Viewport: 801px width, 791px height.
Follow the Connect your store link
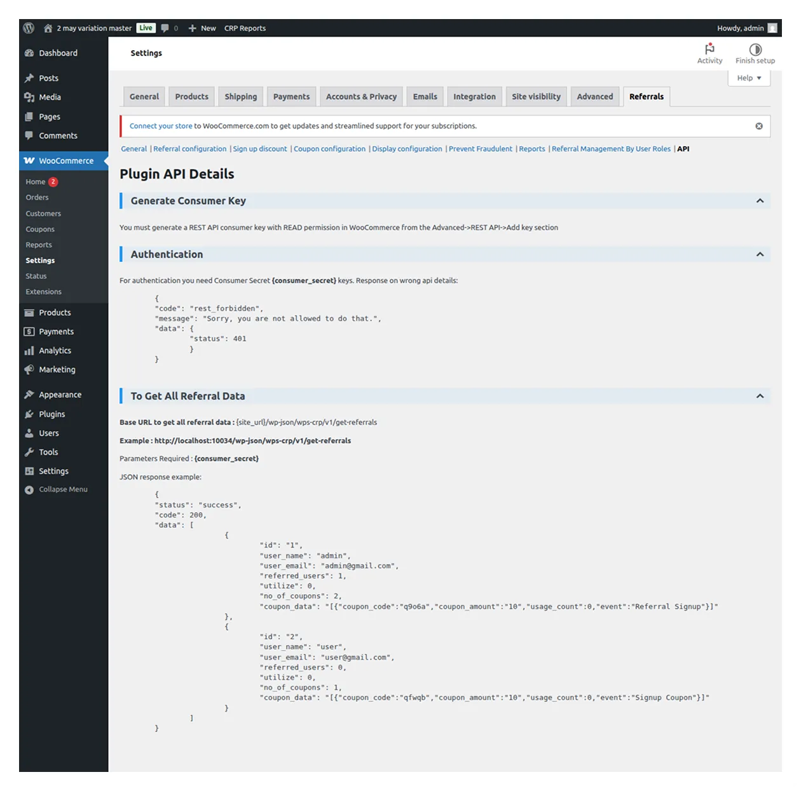tap(161, 126)
